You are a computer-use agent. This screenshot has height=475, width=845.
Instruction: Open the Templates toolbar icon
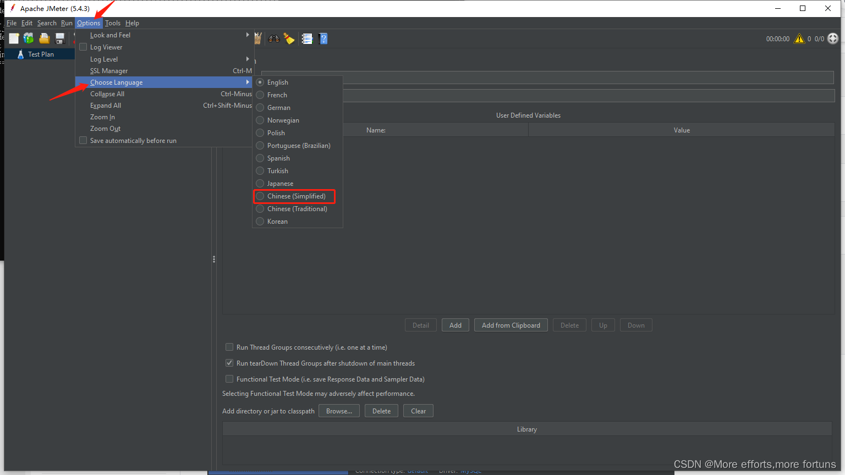click(29, 38)
